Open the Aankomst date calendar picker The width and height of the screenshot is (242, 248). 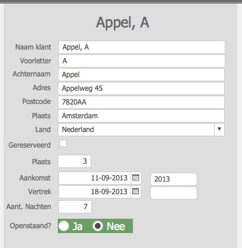[x=136, y=178]
